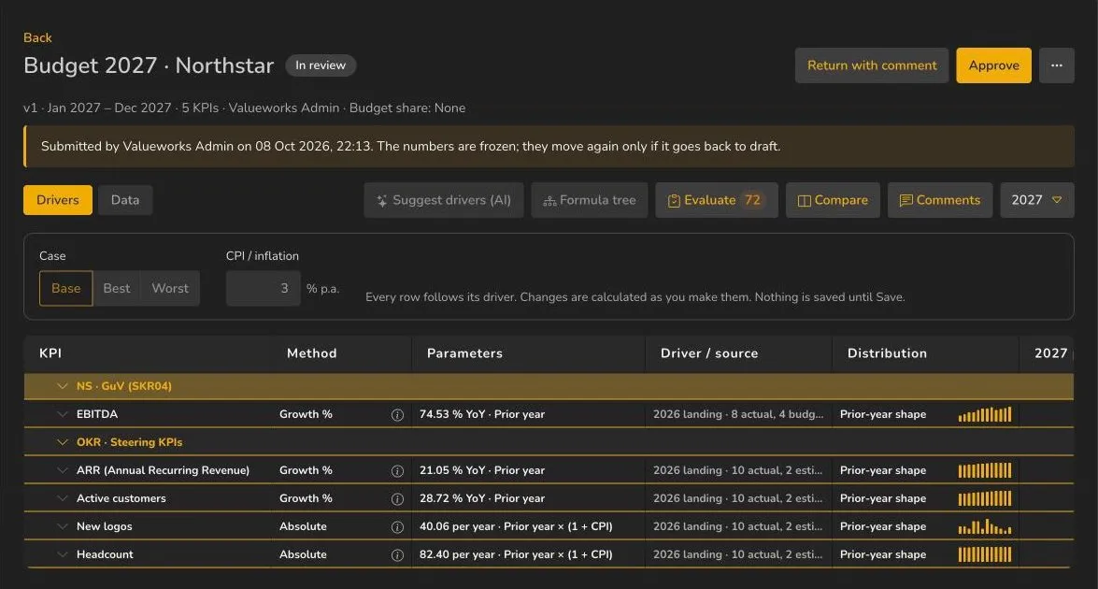Open the Formula tree view
Screen dimensions: 1098x589
click(x=589, y=199)
